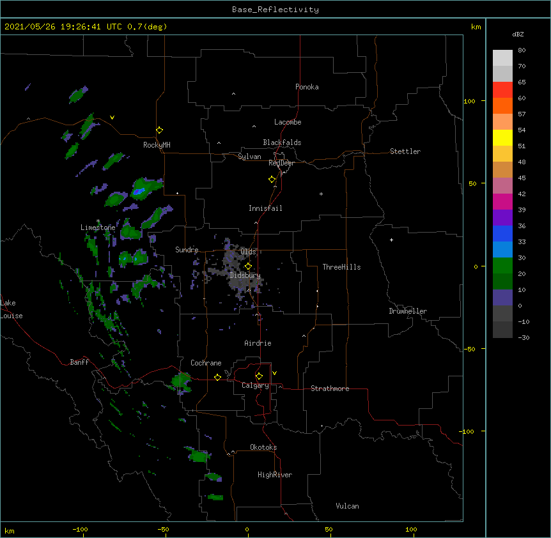Viewport: 551px width, 538px height.
Task: Click the purple 39 dBZ legend swatch
Action: (502, 218)
